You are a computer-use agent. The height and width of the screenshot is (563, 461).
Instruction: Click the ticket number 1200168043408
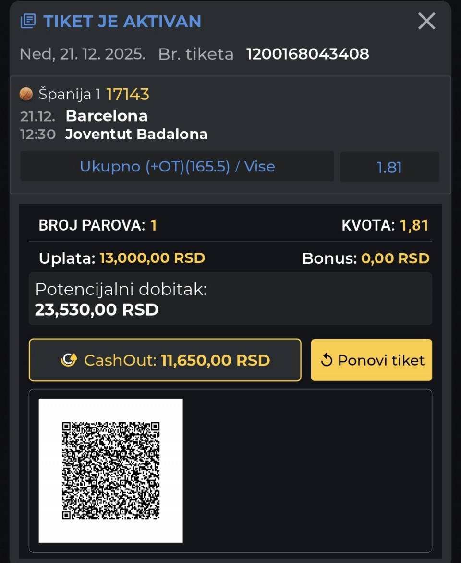(308, 54)
